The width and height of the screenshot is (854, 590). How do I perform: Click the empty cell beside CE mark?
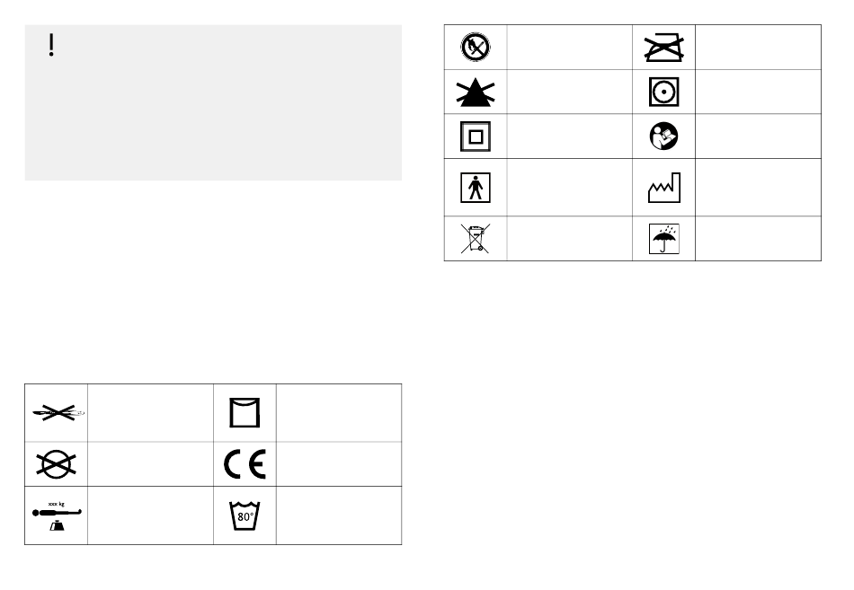339,464
